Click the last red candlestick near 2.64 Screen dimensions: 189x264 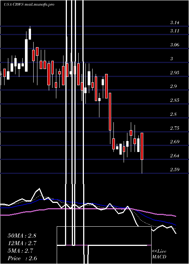click(x=142, y=146)
